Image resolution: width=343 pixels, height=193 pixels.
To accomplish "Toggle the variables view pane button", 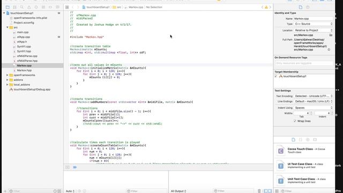I will pos(266,191).
